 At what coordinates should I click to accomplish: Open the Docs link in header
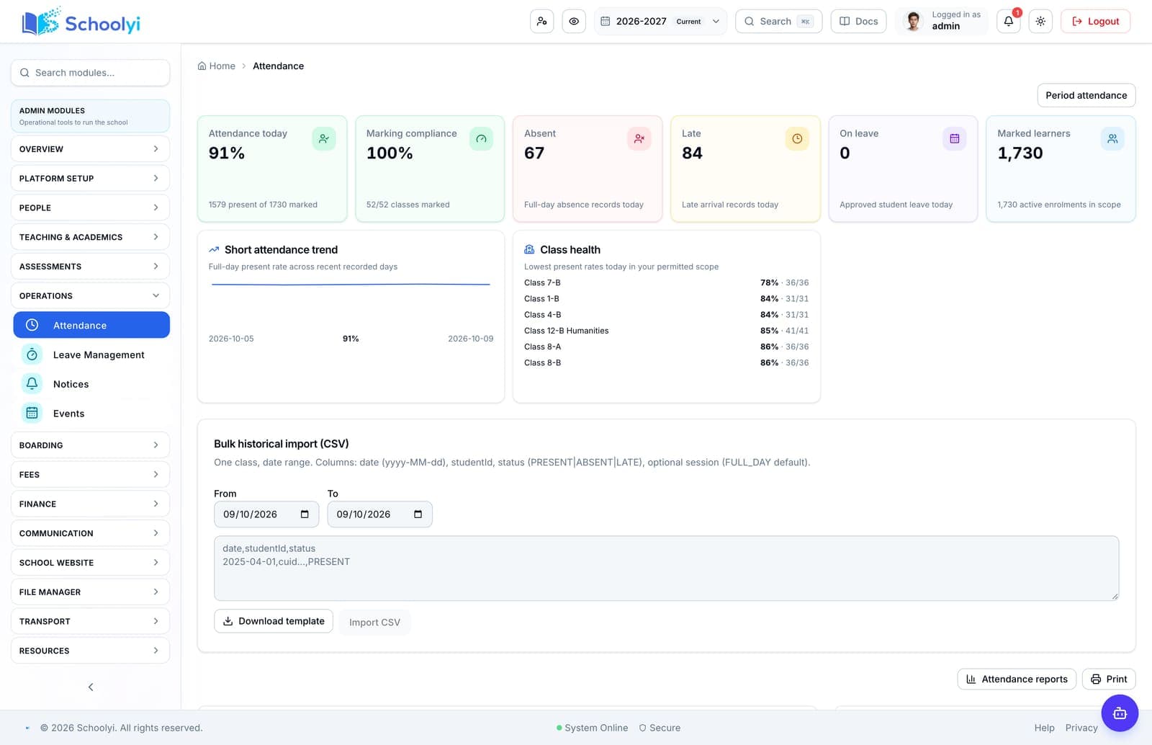[x=858, y=21]
